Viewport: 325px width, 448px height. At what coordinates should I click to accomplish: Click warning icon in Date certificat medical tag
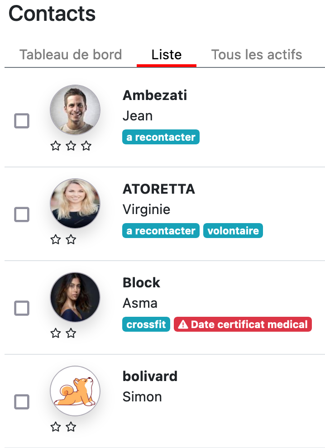[183, 324]
